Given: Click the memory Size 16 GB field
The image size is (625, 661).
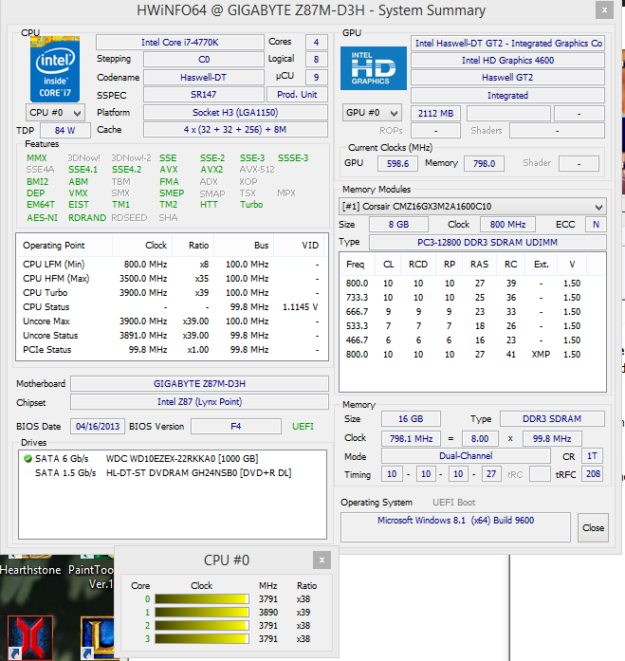Looking at the screenshot, I should (411, 419).
